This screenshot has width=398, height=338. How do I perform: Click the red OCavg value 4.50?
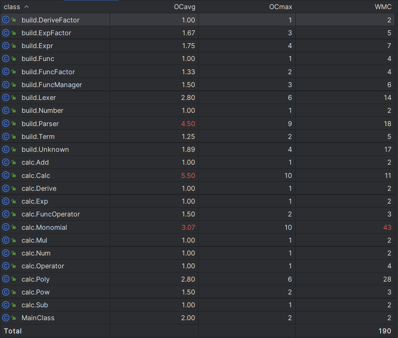[x=188, y=124]
